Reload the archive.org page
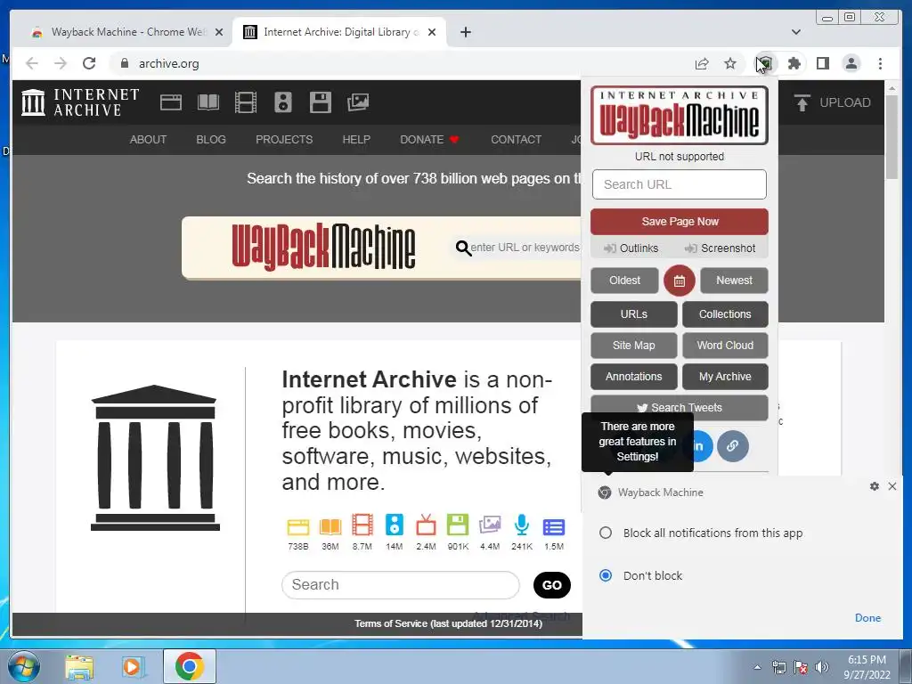 pyautogui.click(x=89, y=63)
